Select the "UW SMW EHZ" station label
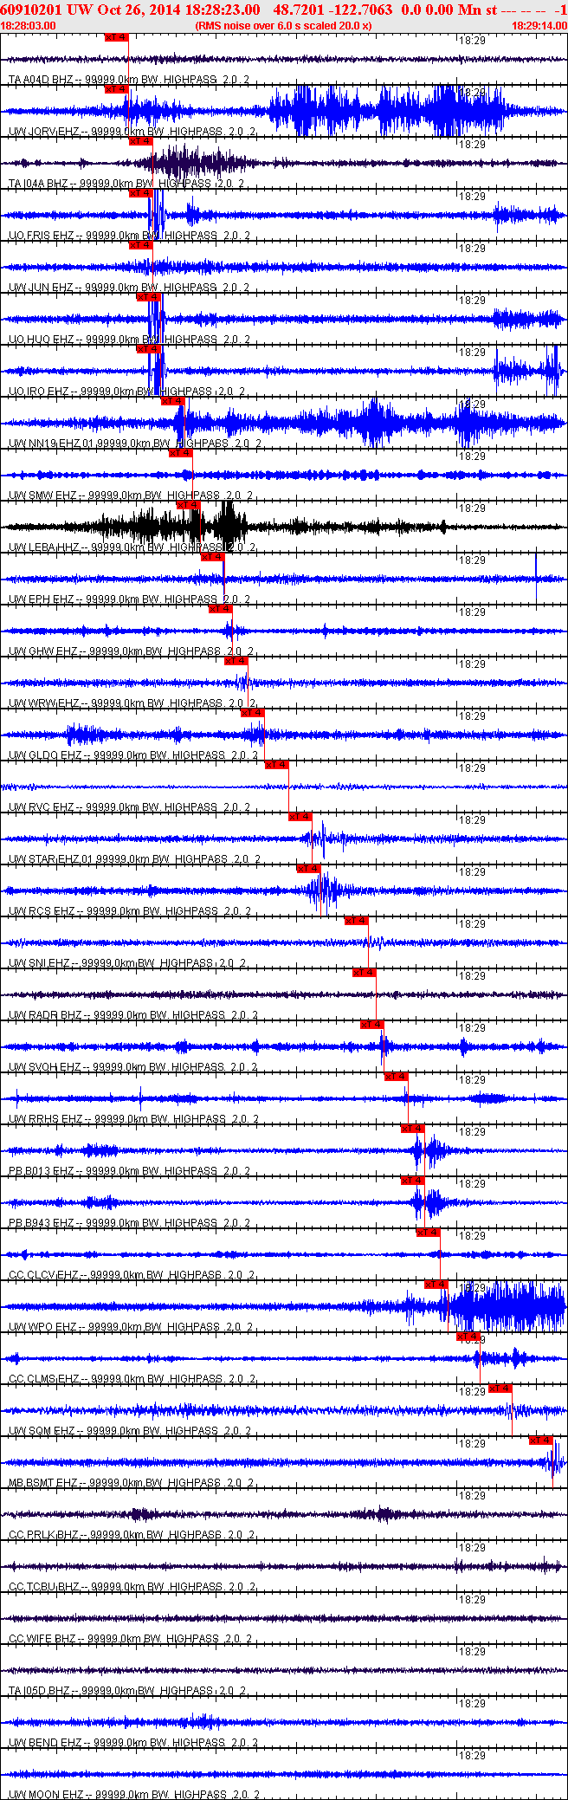Image resolution: width=568 pixels, height=1800 pixels. click(42, 495)
